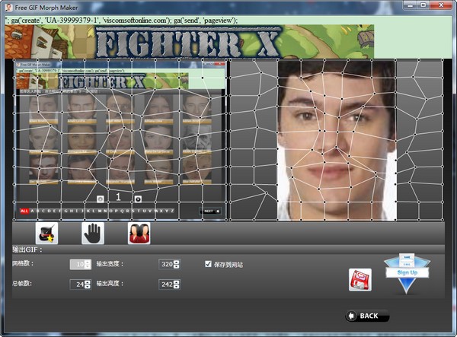Screen dimensions: 457x337
Task: Click the 输出GIF： section heading
Action: coord(27,250)
